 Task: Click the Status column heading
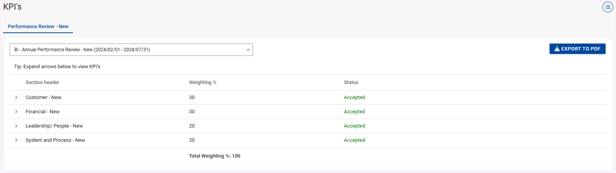click(x=351, y=82)
